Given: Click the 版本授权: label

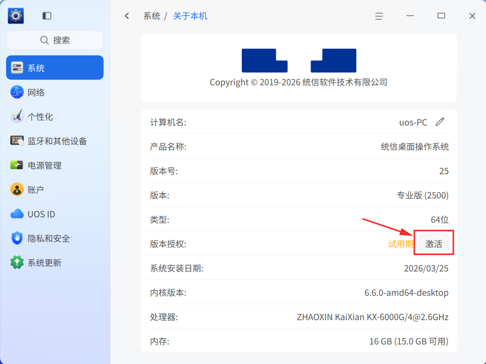Looking at the screenshot, I should (168, 244).
